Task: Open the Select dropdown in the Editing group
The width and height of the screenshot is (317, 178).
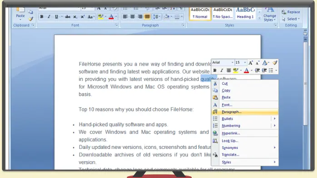Action: coord(298,19)
